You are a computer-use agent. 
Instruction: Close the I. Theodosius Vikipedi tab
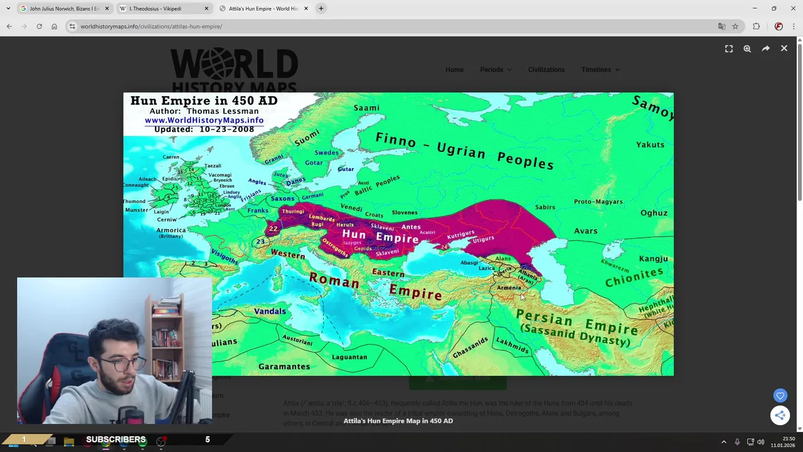206,9
